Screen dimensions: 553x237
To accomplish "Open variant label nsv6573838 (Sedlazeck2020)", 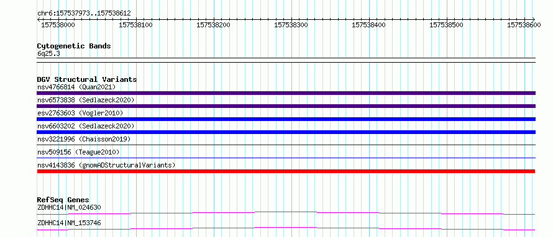I will coord(86,100).
